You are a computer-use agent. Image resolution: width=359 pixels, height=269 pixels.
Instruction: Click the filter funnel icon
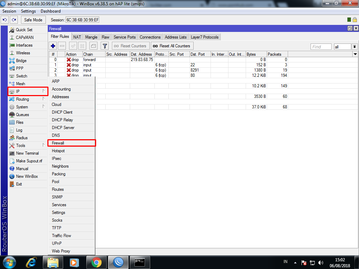tap(105, 46)
